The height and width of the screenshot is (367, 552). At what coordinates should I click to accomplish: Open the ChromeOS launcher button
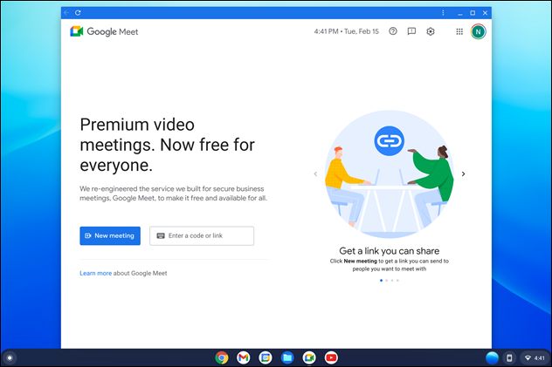(10, 357)
